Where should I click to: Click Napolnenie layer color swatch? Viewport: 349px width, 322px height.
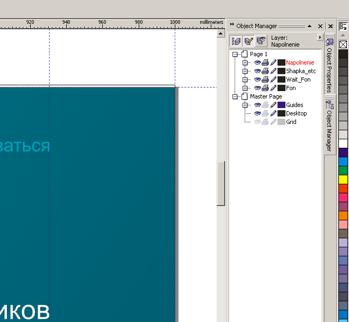point(281,62)
